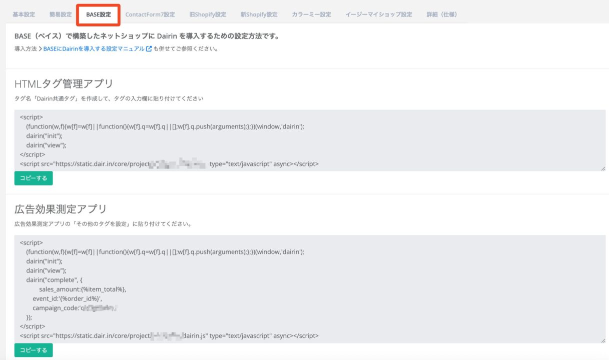Select the カラーミー設定 tab
This screenshot has height=360, width=609.
(311, 14)
